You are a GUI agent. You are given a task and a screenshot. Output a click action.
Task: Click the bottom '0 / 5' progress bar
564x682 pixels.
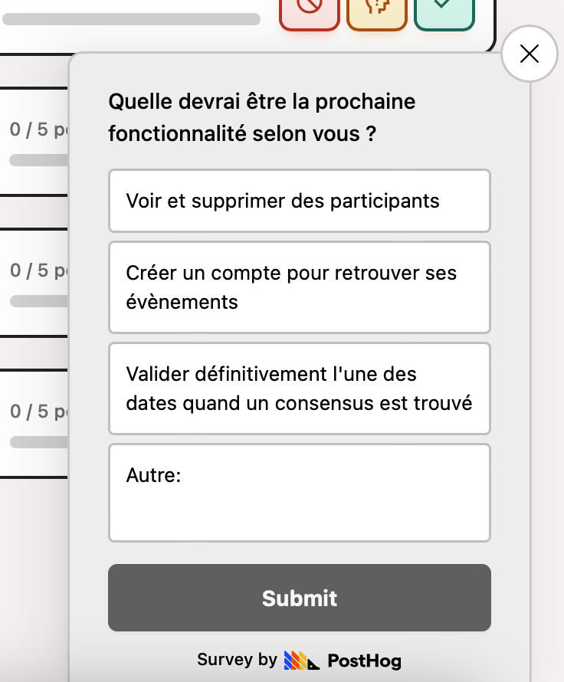[37, 442]
